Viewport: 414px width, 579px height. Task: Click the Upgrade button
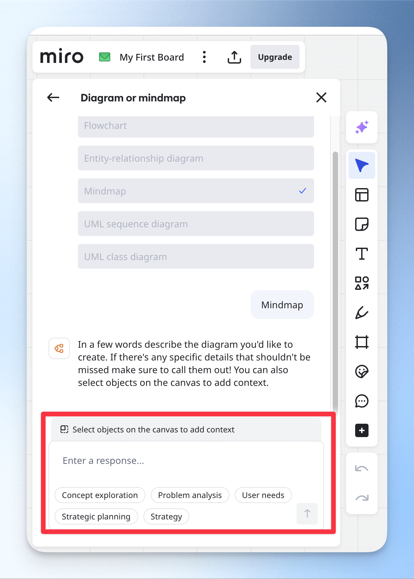click(x=275, y=57)
